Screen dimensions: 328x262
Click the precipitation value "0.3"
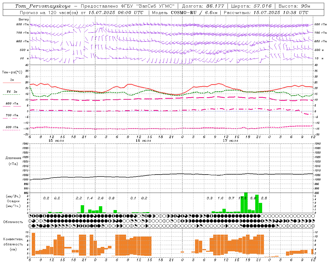point(210,198)
